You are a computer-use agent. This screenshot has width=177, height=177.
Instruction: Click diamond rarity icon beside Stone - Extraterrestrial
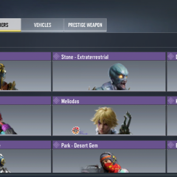tap(56, 57)
